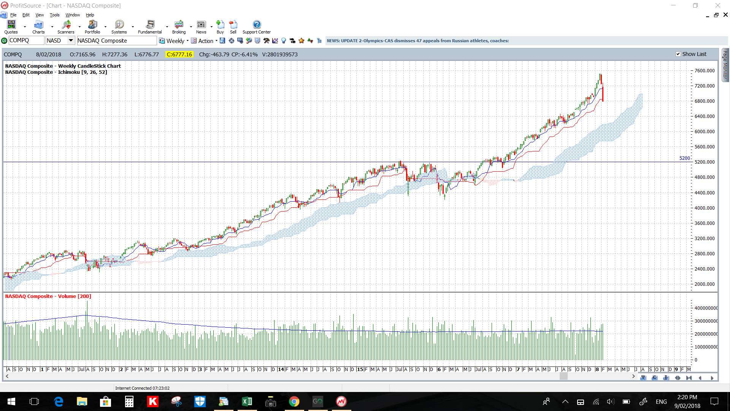The height and width of the screenshot is (411, 730).
Task: Click the light bulb icon in chart toolbar
Action: coord(284,41)
